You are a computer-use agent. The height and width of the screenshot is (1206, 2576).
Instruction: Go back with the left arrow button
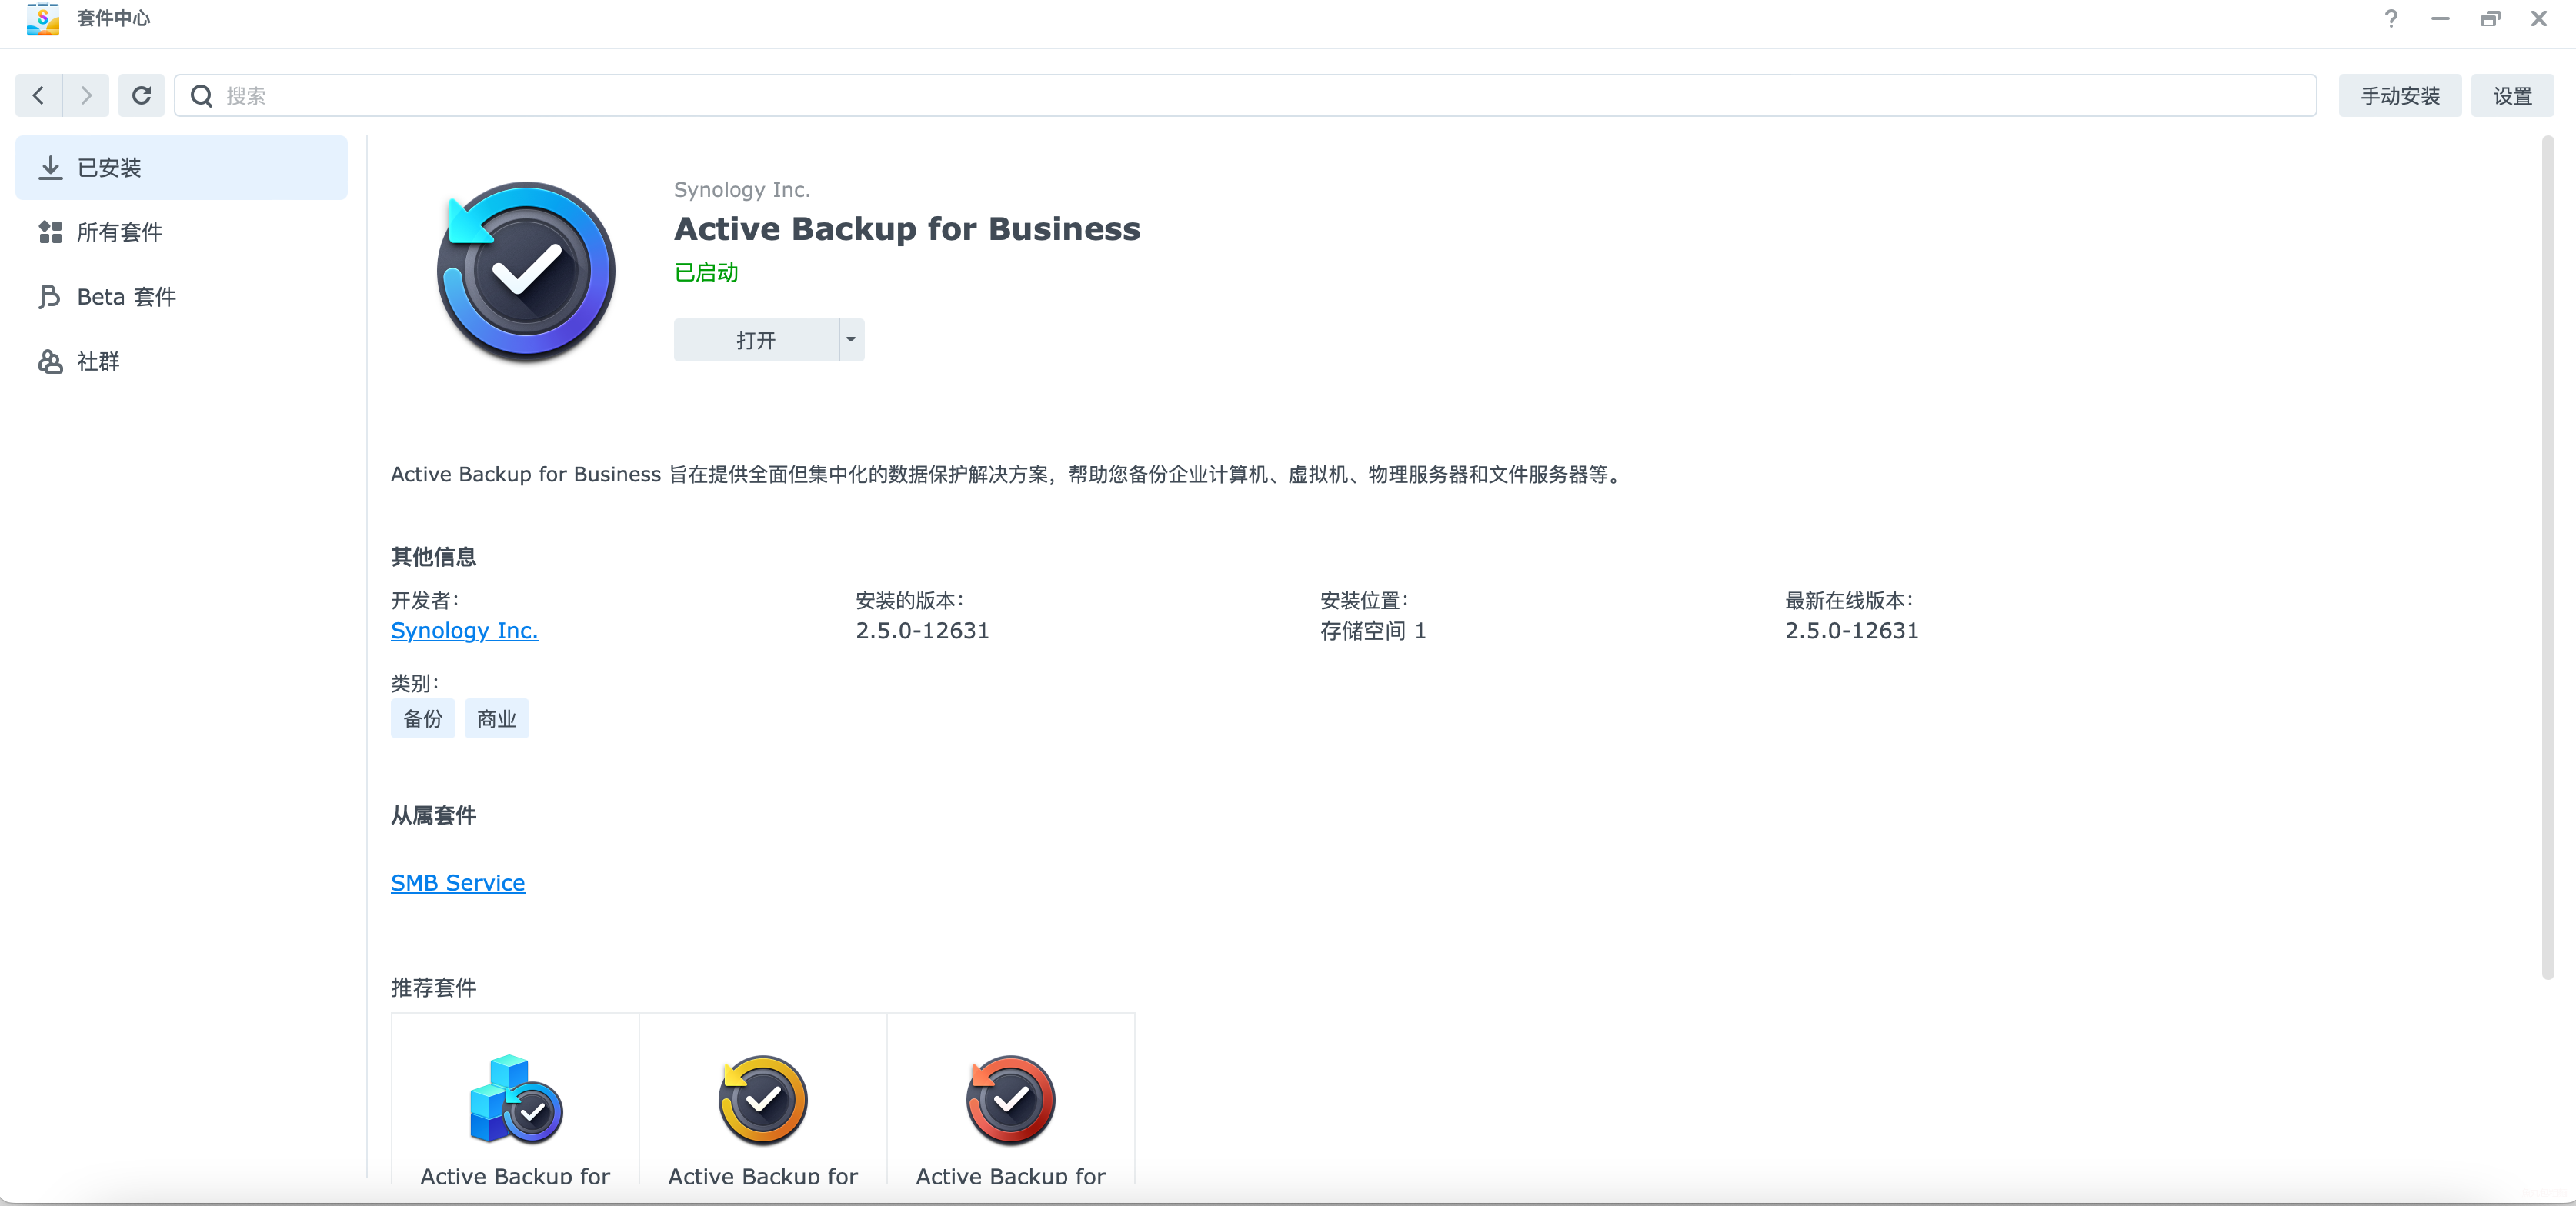point(39,95)
